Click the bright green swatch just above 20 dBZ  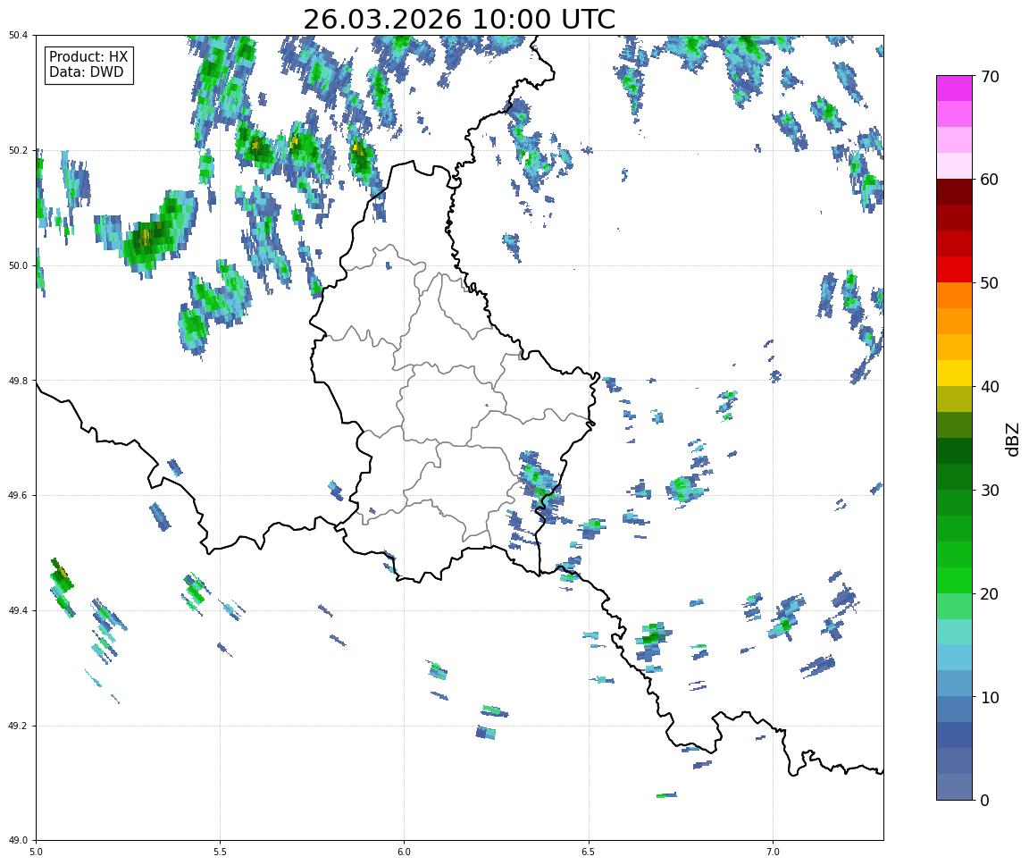954,580
